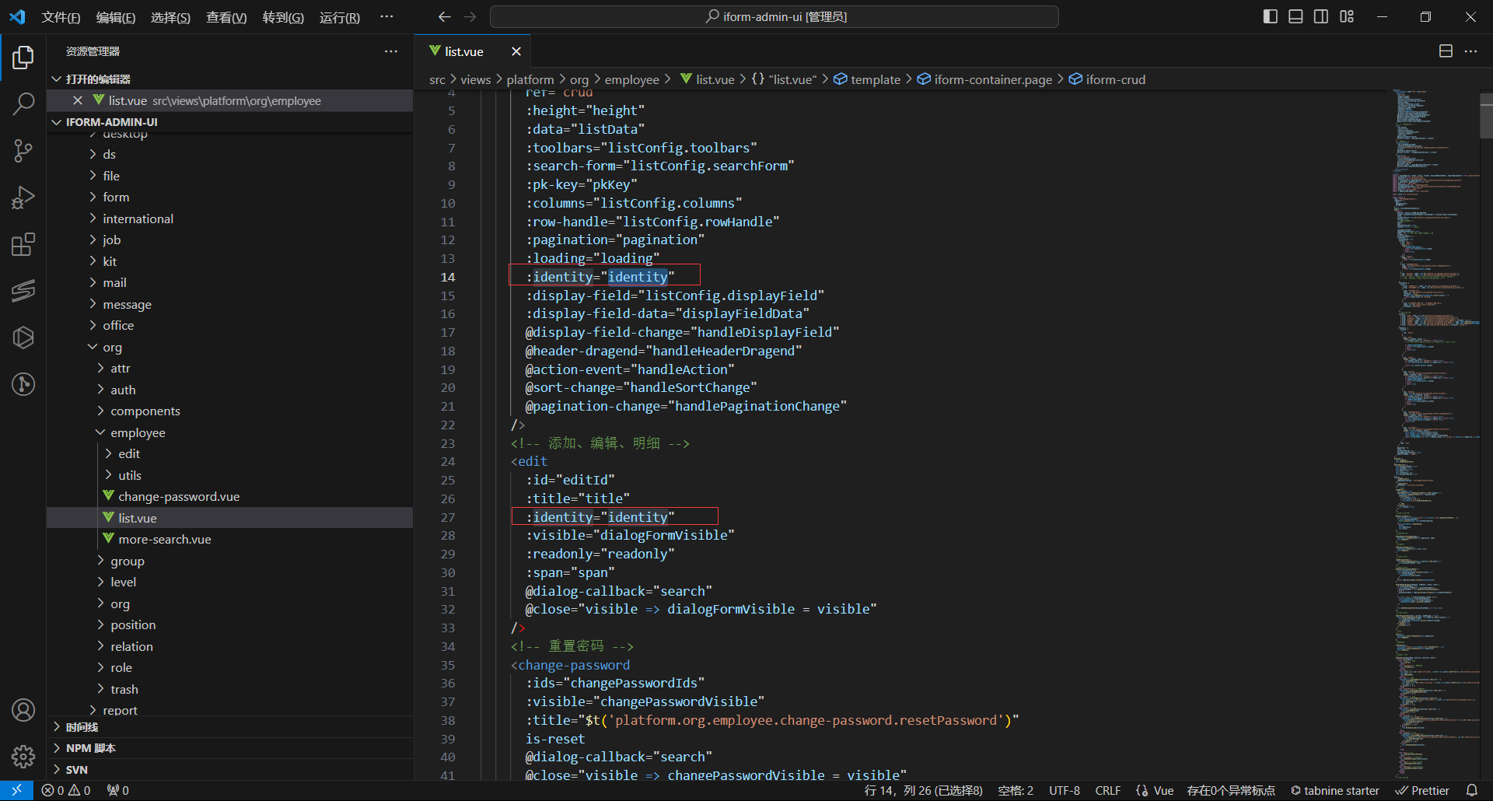Select the list.vue editor tab

(x=464, y=51)
